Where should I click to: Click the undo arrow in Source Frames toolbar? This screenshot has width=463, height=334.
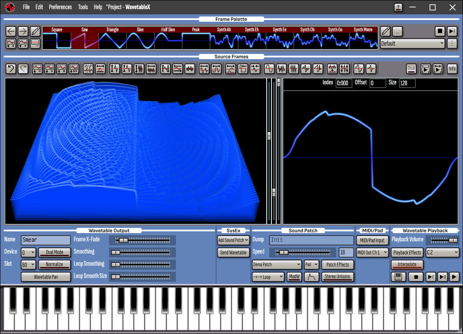[11, 69]
